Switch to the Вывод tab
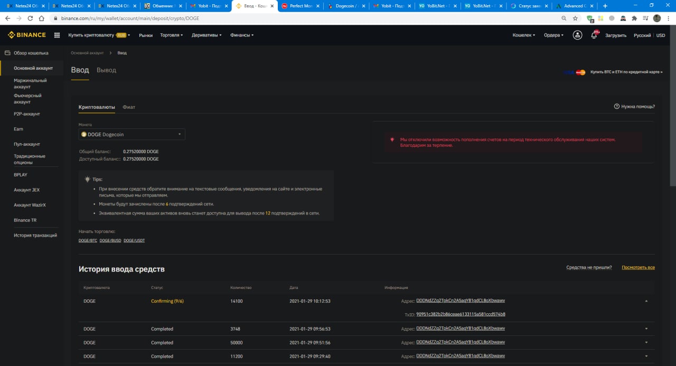Viewport: 676px width, 366px height. coord(106,70)
